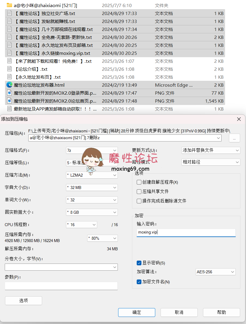Image resolution: width=246 pixels, height=324 pixels.
Task: Click the date "2024/8/29 17:48"
Action: 119,101
